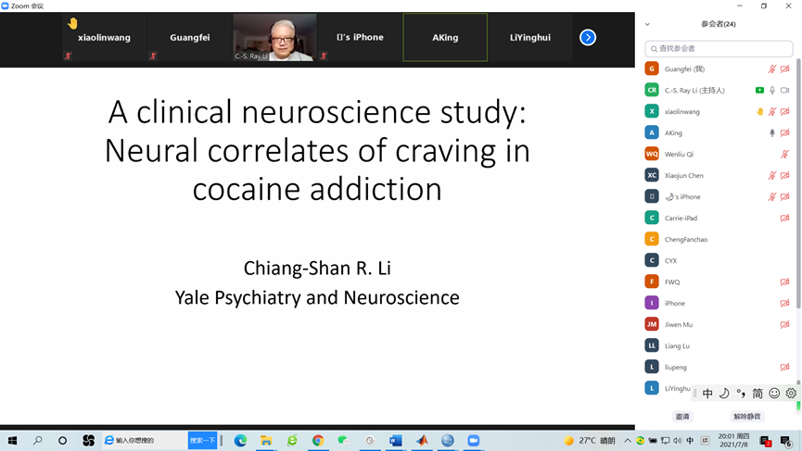Select C.-S. Ray Li video thumbnail

[274, 37]
